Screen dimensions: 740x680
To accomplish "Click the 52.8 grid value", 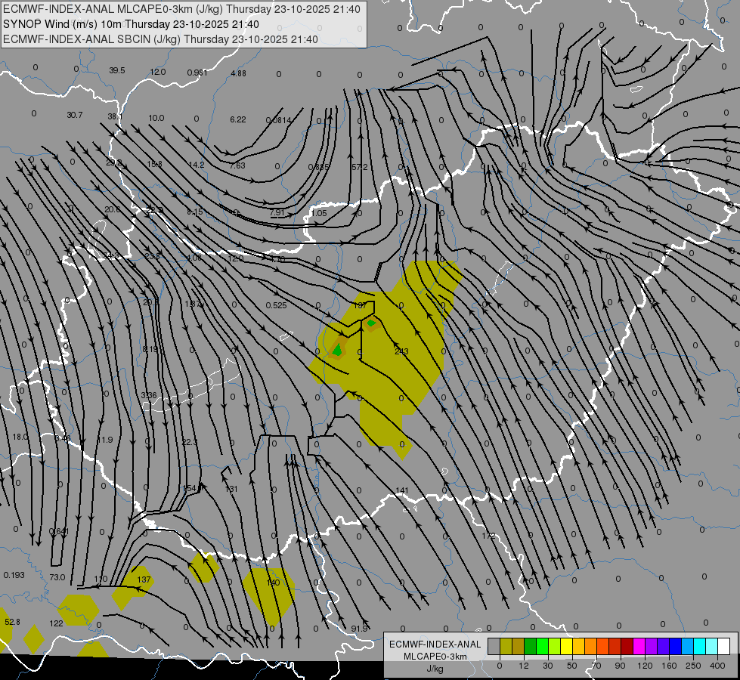I will (12, 623).
